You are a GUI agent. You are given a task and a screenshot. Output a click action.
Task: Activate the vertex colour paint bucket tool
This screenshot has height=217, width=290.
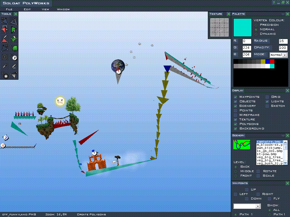[14, 39]
